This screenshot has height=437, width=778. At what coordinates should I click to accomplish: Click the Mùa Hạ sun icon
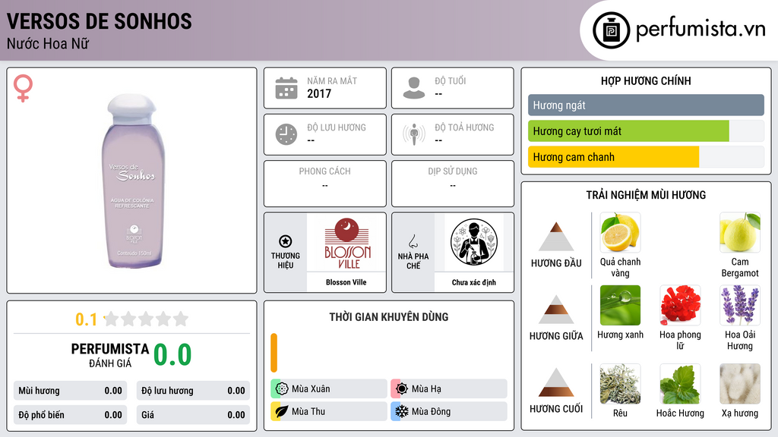[x=402, y=388]
